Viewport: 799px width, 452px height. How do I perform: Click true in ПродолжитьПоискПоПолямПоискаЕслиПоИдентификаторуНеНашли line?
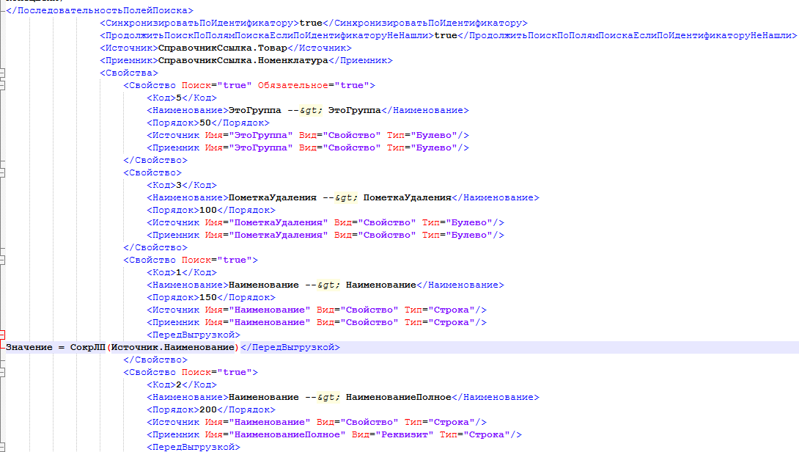coord(446,35)
